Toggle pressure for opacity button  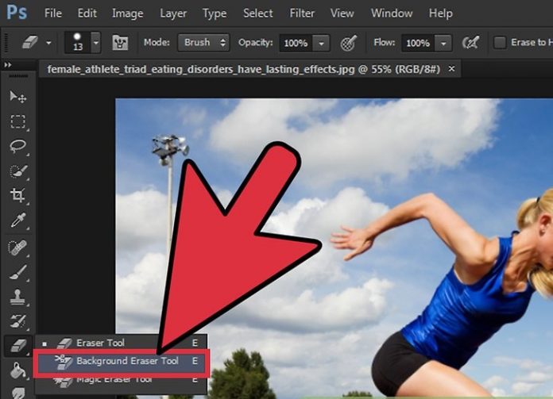coord(347,42)
